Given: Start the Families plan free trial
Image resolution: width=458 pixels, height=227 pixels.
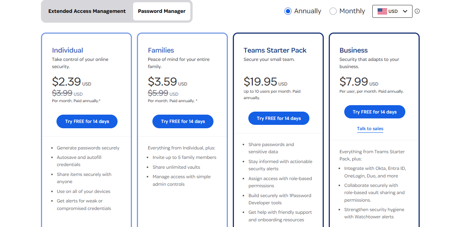Looking at the screenshot, I should (x=183, y=121).
